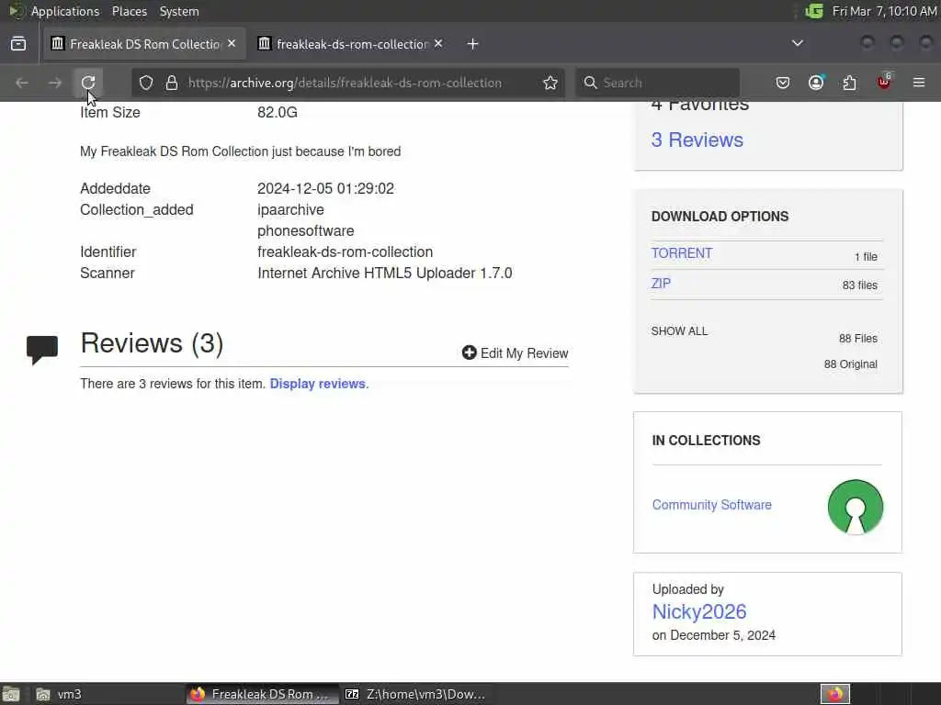Switch to freakleak-ds-rom-collection second tab

pos(350,44)
